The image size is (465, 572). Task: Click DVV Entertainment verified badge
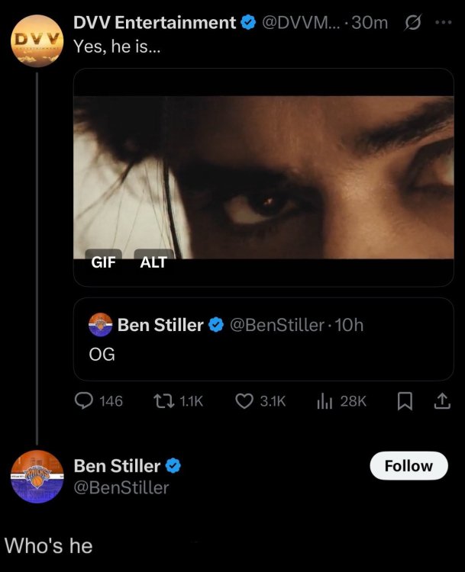248,23
